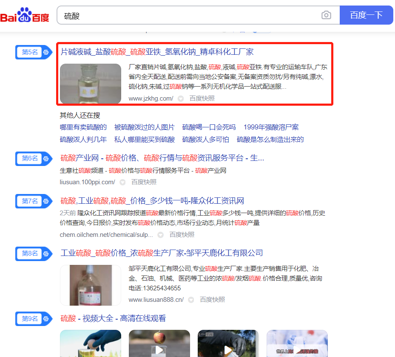Click the Baidu logo
Screen dimensions: 395x357
(24, 15)
